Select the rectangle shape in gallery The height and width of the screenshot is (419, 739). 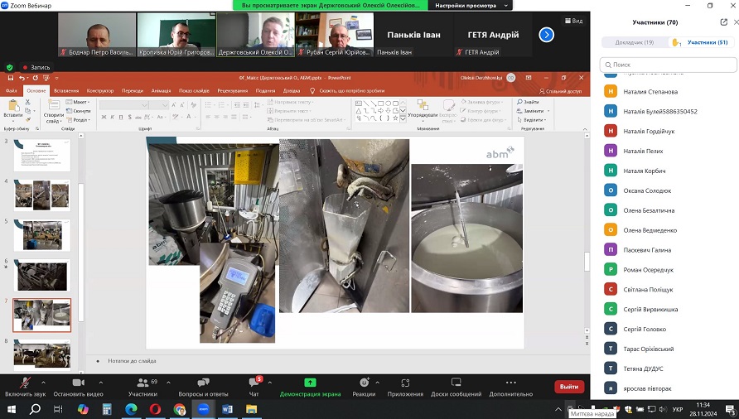tap(381, 104)
